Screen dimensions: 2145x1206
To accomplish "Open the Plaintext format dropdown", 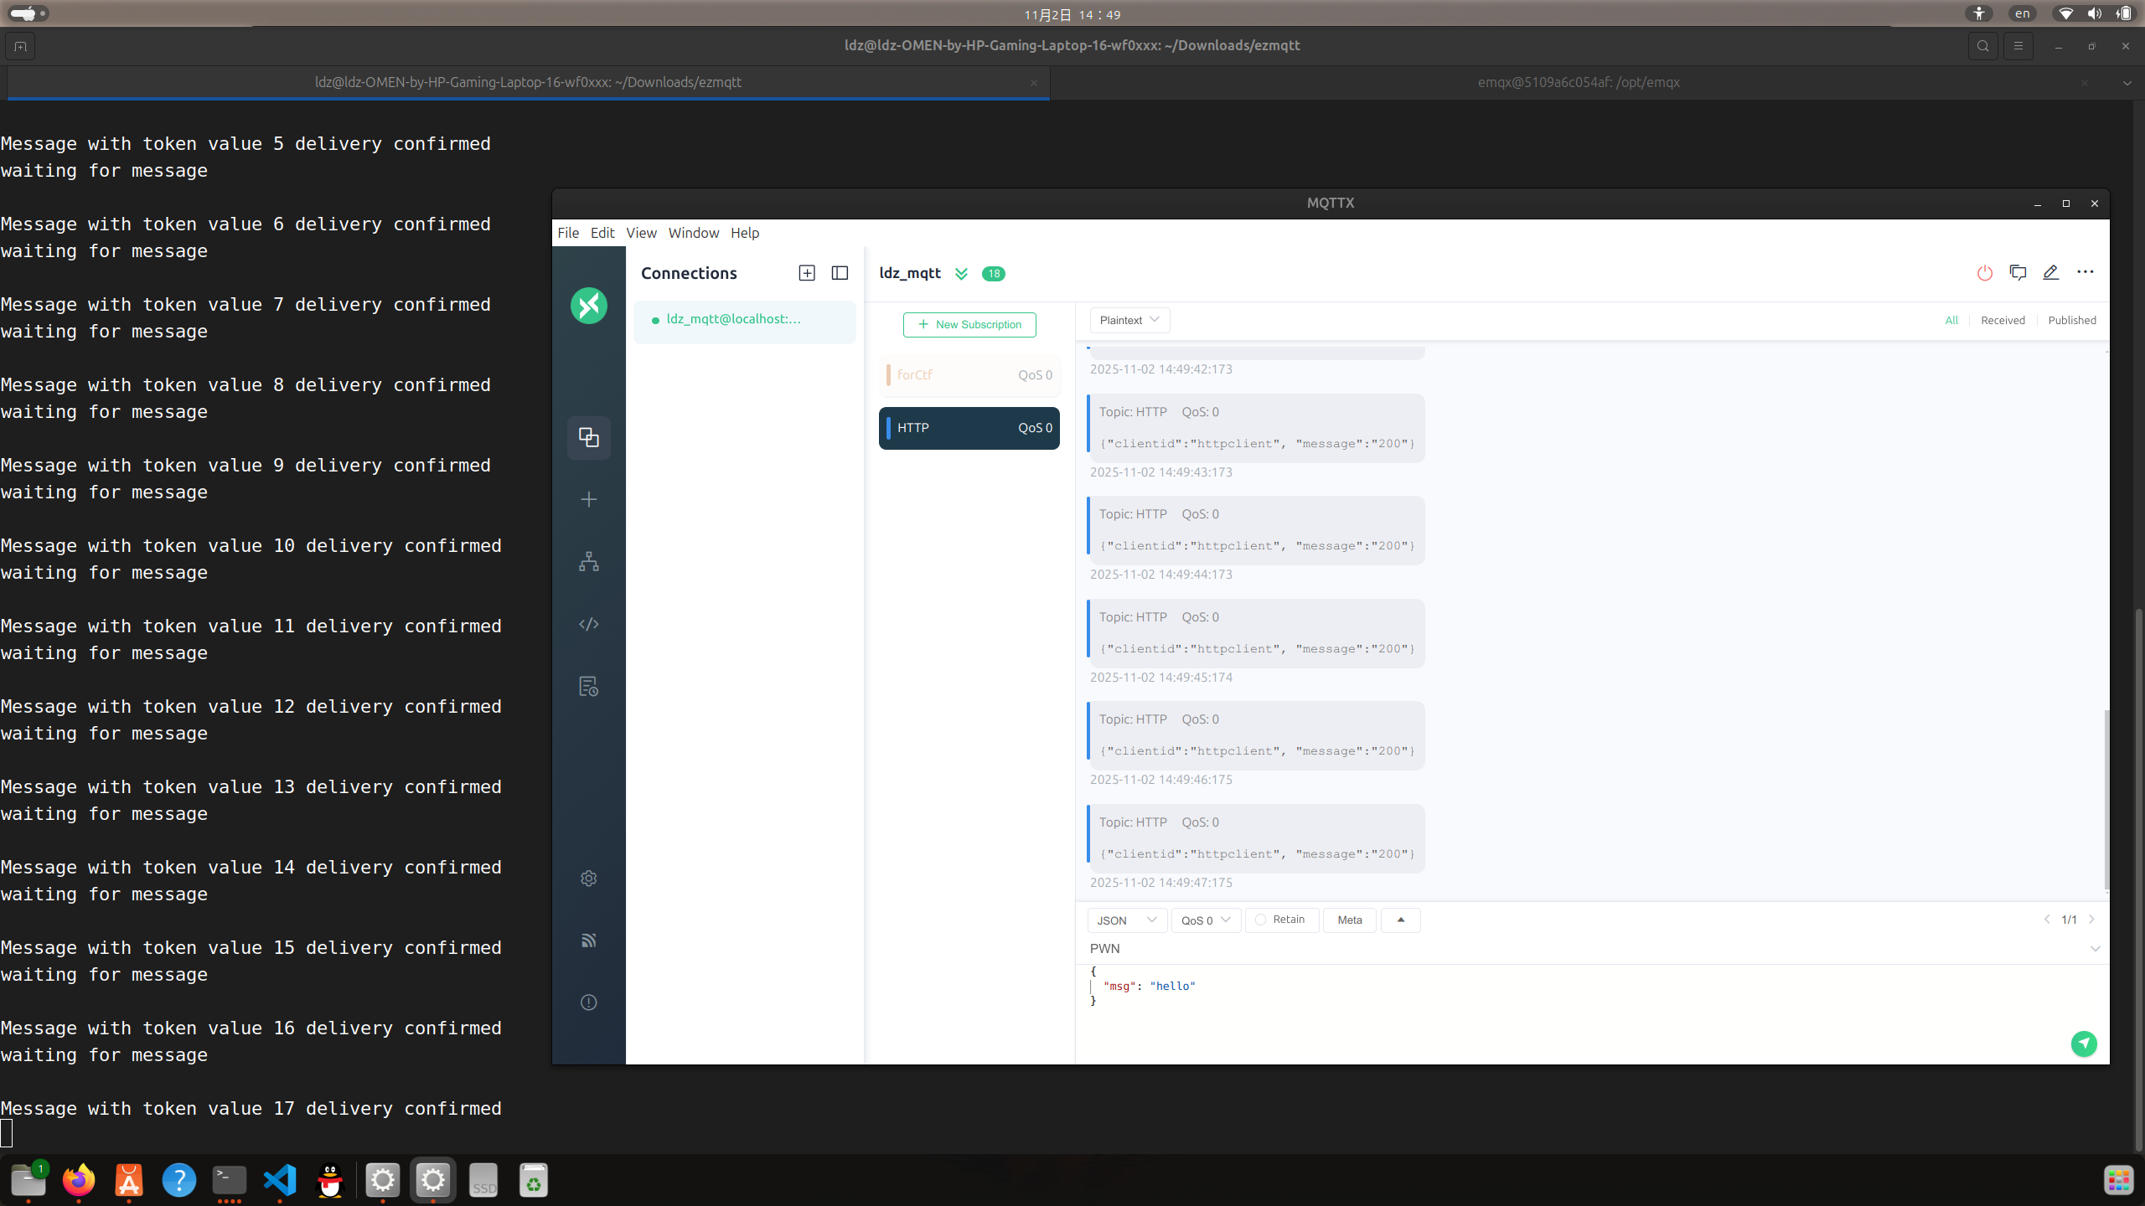I will (x=1129, y=320).
